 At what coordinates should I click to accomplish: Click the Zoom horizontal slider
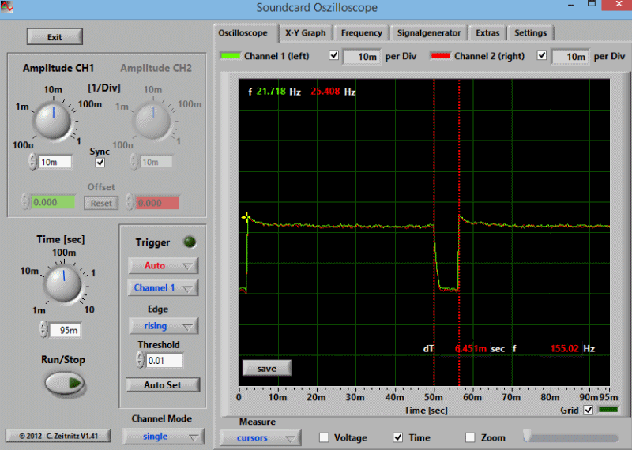coord(570,437)
